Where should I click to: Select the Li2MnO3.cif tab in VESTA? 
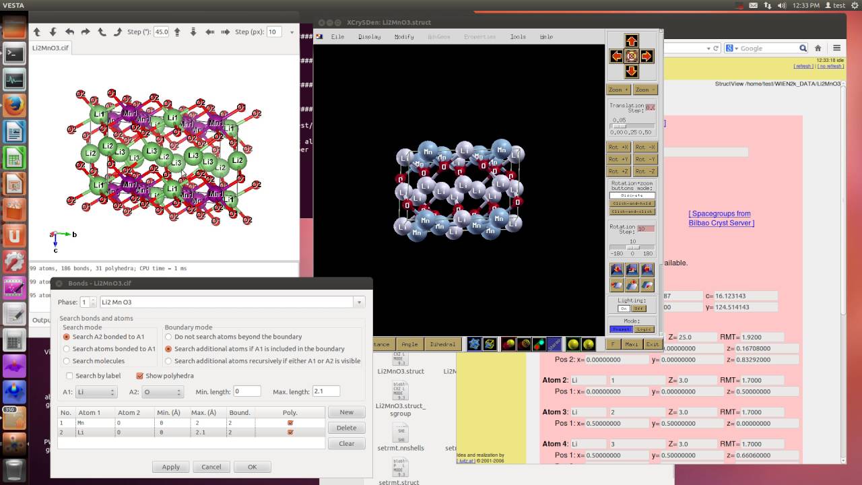coord(51,48)
